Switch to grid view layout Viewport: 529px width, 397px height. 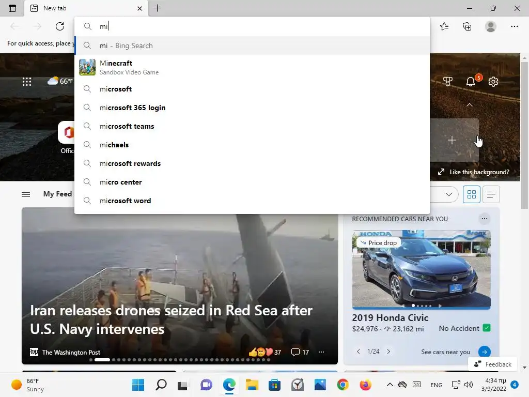pos(471,194)
